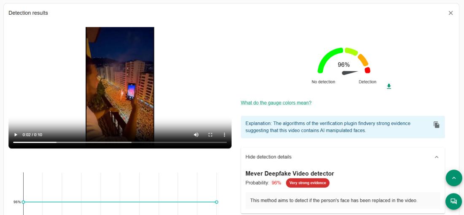Click the red segment of the gauge
The width and height of the screenshot is (464, 215).
pyautogui.click(x=367, y=70)
